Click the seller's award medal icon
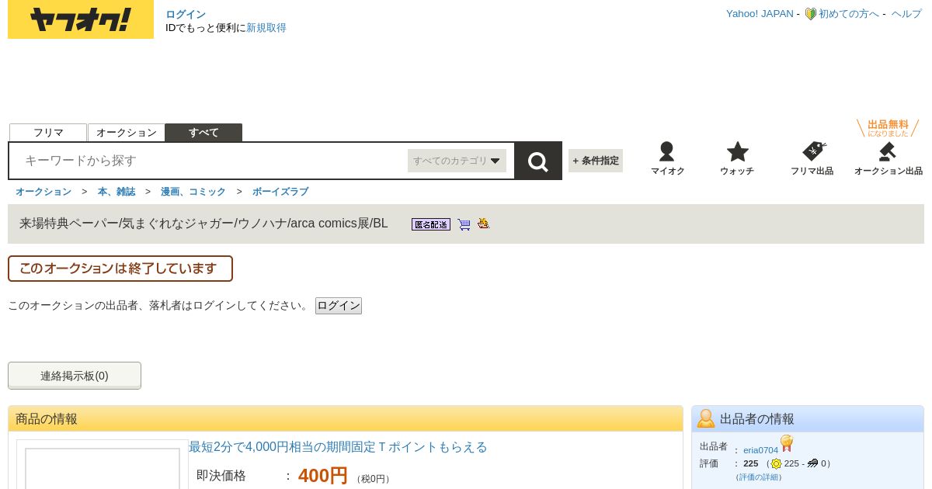This screenshot has height=489, width=932. [x=787, y=444]
